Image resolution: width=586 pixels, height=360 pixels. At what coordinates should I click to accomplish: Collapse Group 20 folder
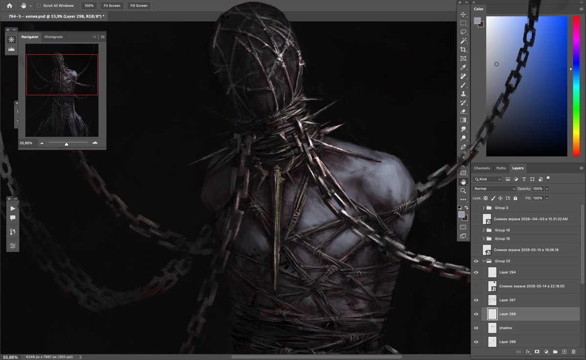pyautogui.click(x=484, y=261)
